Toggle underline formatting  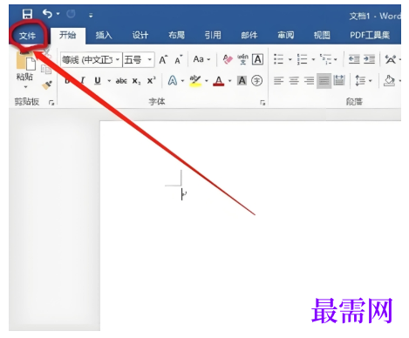[x=98, y=80]
